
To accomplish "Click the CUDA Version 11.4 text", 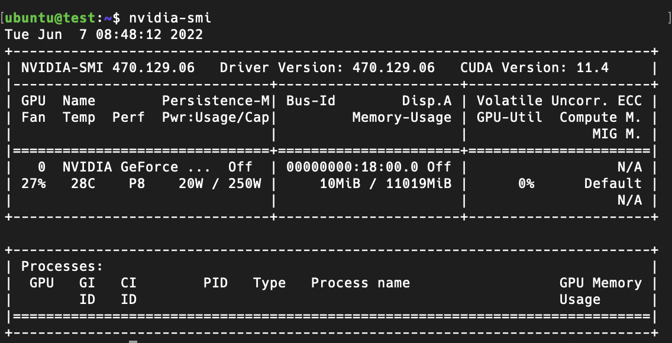I will (x=534, y=67).
